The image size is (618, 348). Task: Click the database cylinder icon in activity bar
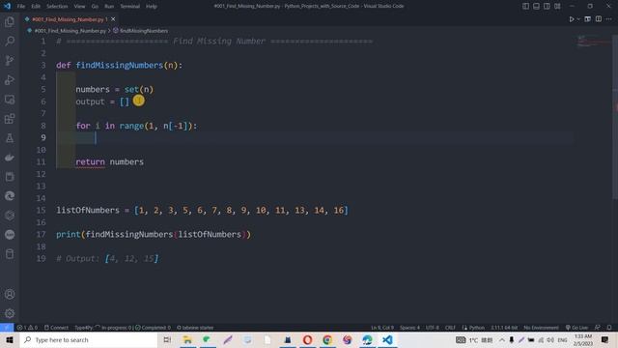tap(10, 254)
